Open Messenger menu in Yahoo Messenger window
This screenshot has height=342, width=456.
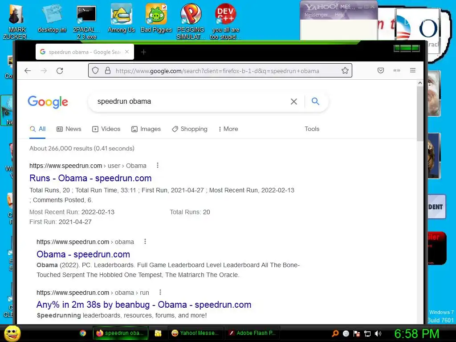pyautogui.click(x=316, y=15)
